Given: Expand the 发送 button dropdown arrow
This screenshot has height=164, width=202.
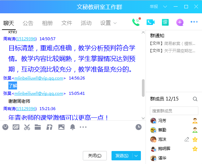Looking at the screenshot, I should (x=136, y=156).
